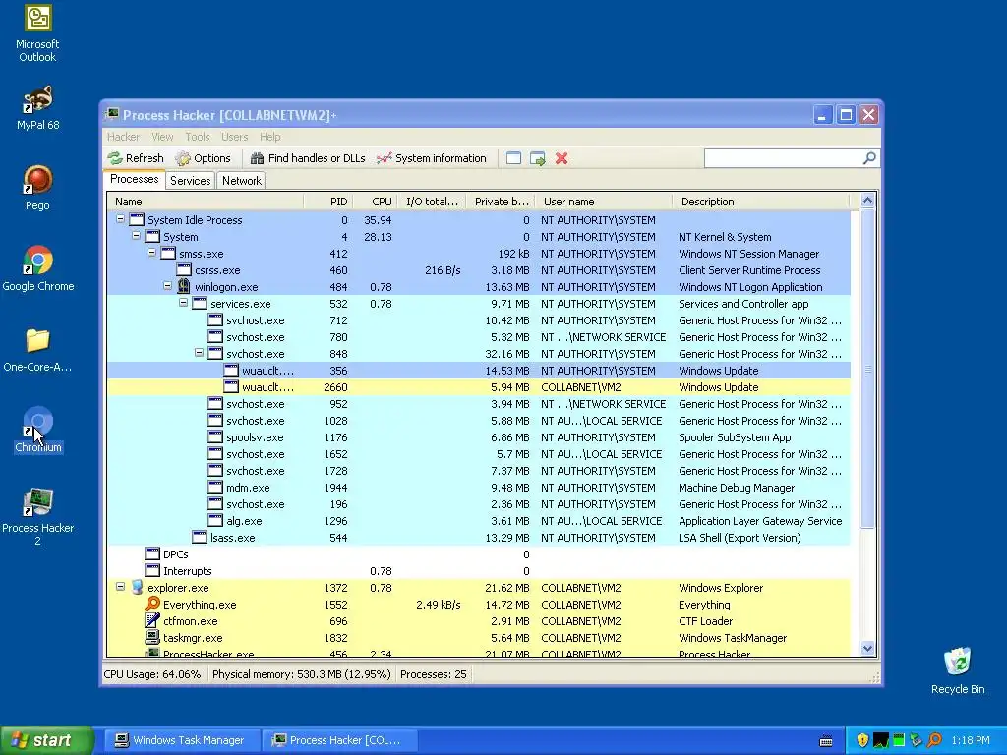This screenshot has height=755, width=1007.
Task: Collapse the System node
Action: pos(136,236)
